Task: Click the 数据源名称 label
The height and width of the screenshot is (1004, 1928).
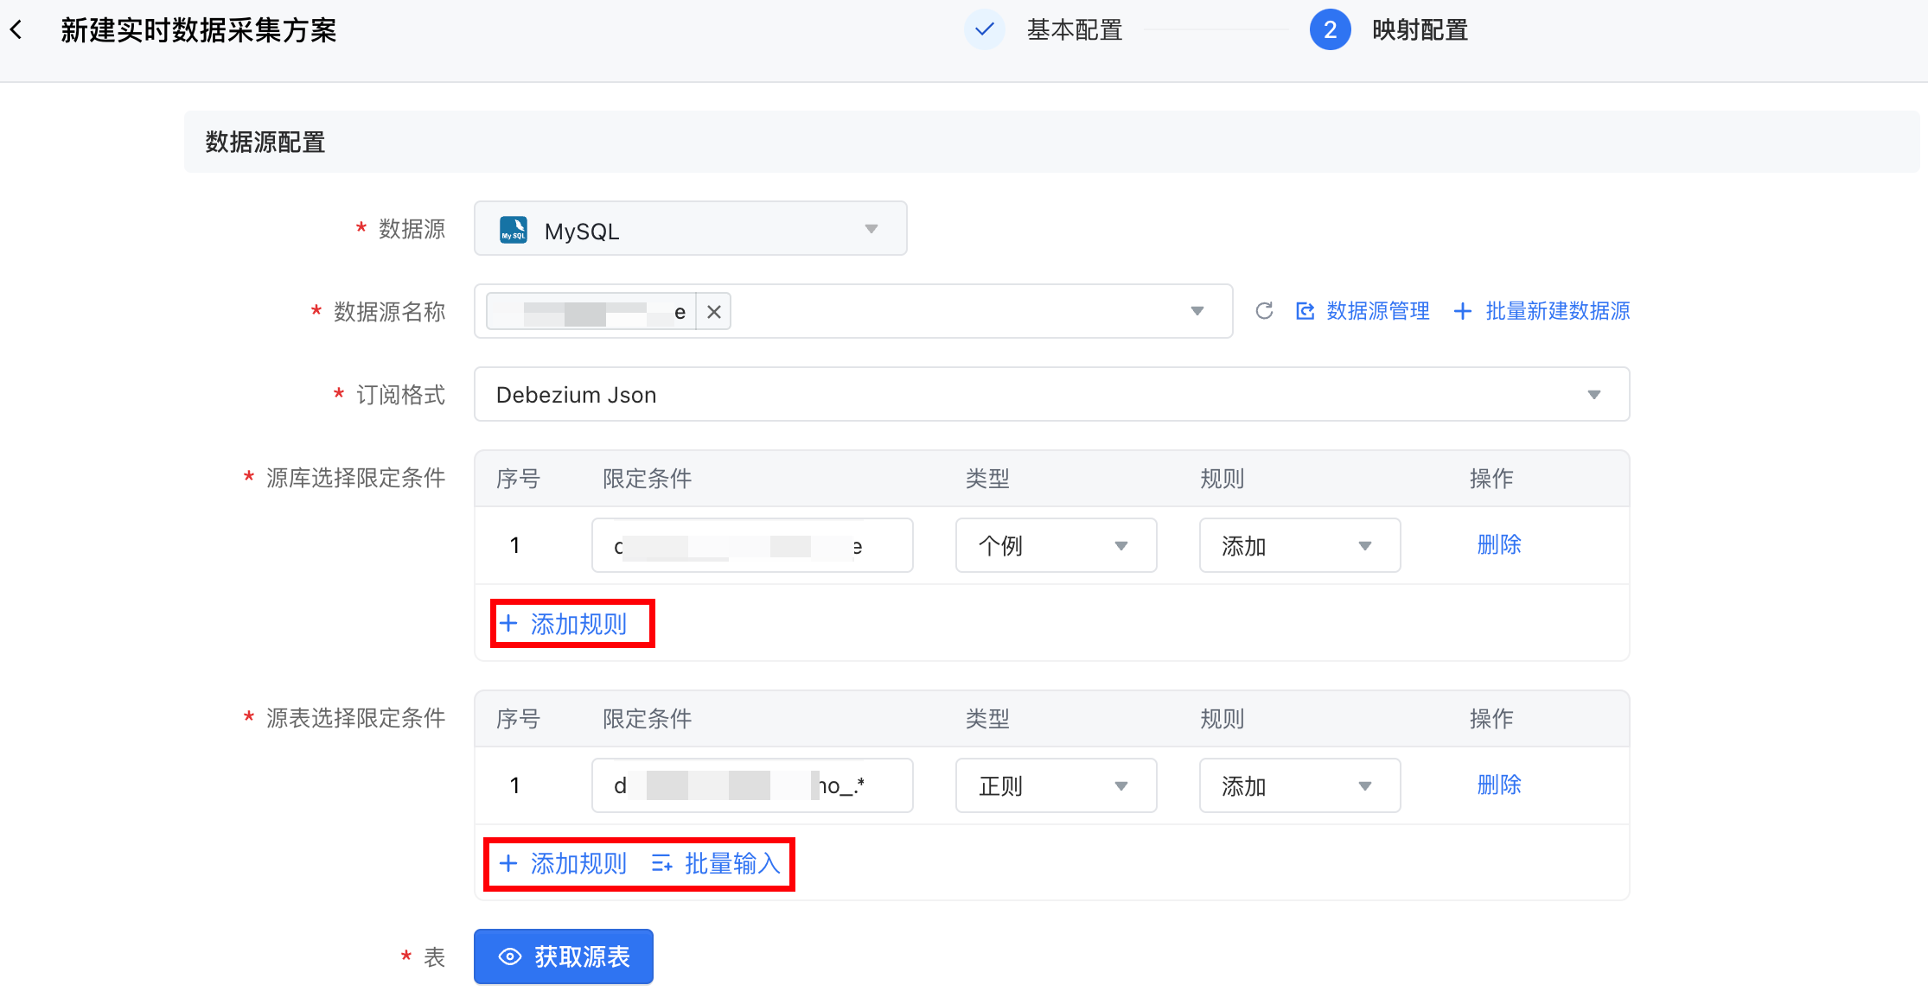Action: [390, 312]
